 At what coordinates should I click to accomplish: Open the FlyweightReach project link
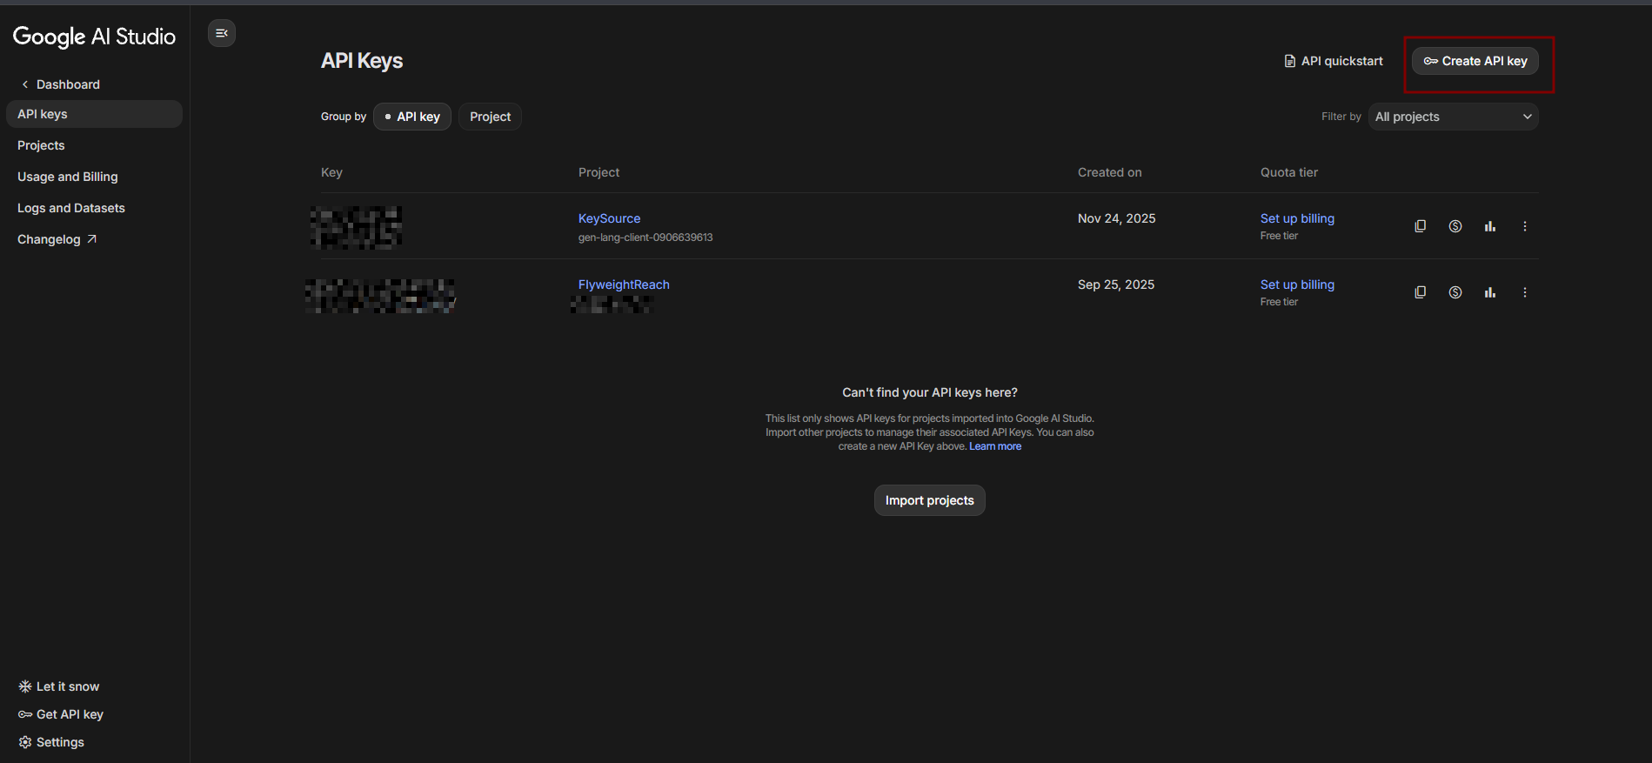click(624, 284)
